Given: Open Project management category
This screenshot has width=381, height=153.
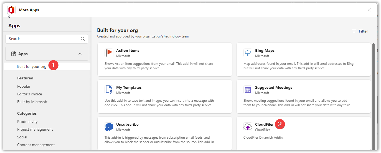Looking at the screenshot, I should pyautogui.click(x=35, y=129).
